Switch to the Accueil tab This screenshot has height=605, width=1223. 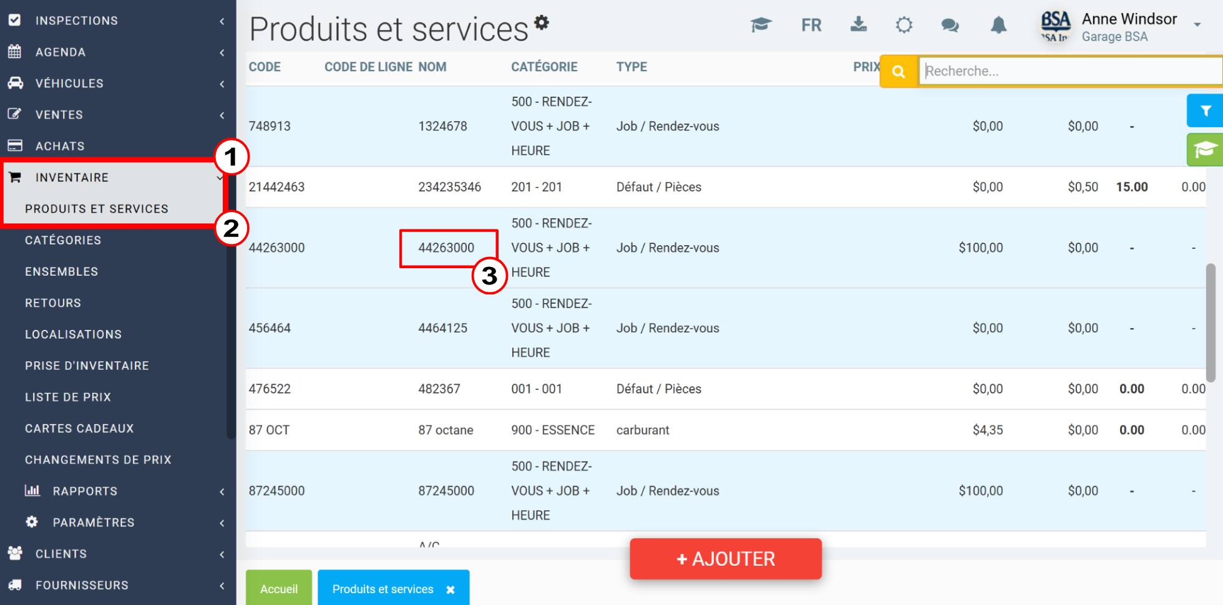click(x=279, y=588)
